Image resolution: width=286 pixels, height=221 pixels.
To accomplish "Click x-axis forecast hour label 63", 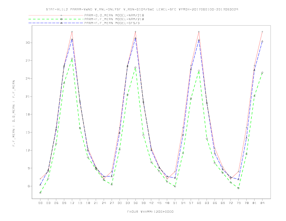I will coord(207,203).
